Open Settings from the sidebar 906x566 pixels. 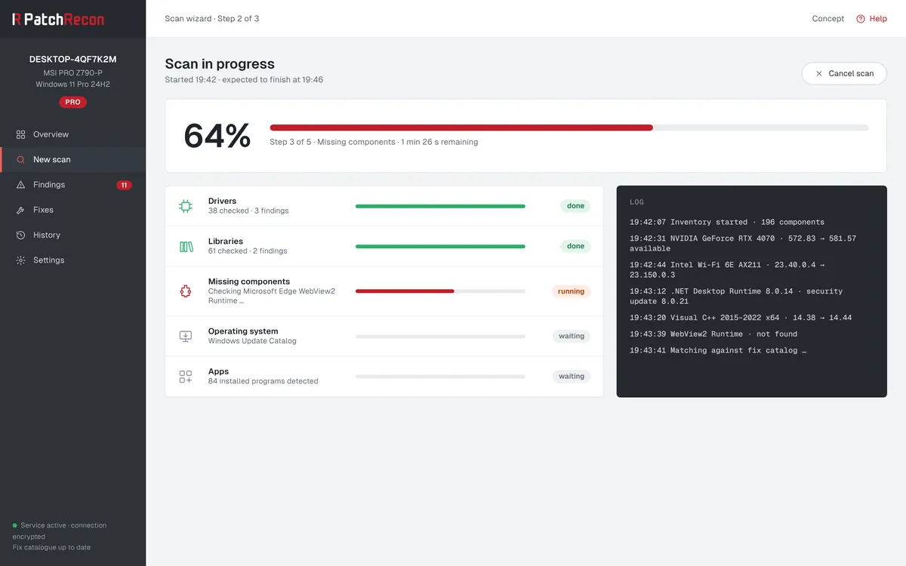pos(72,260)
